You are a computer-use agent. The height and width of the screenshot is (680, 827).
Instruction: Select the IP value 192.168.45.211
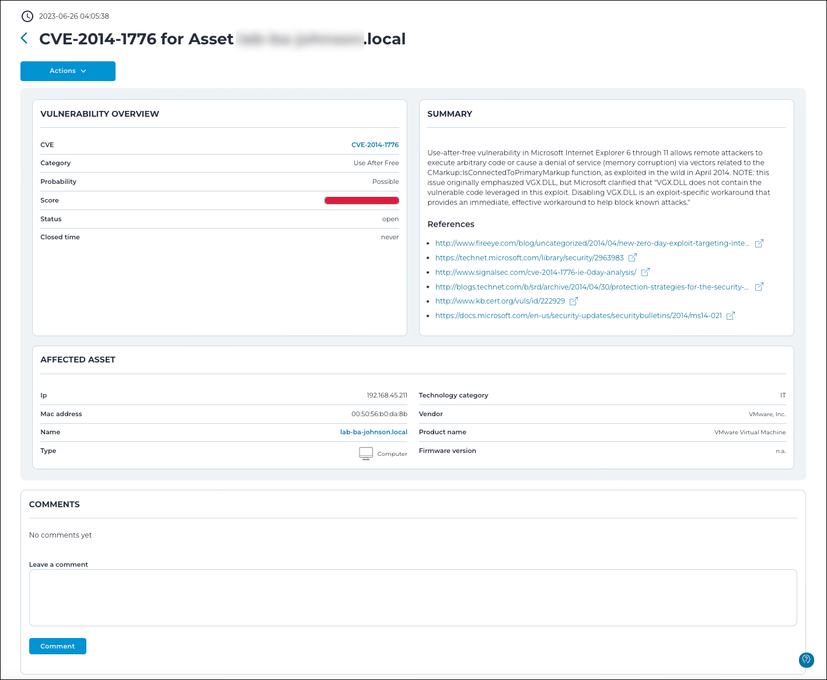tap(387, 395)
